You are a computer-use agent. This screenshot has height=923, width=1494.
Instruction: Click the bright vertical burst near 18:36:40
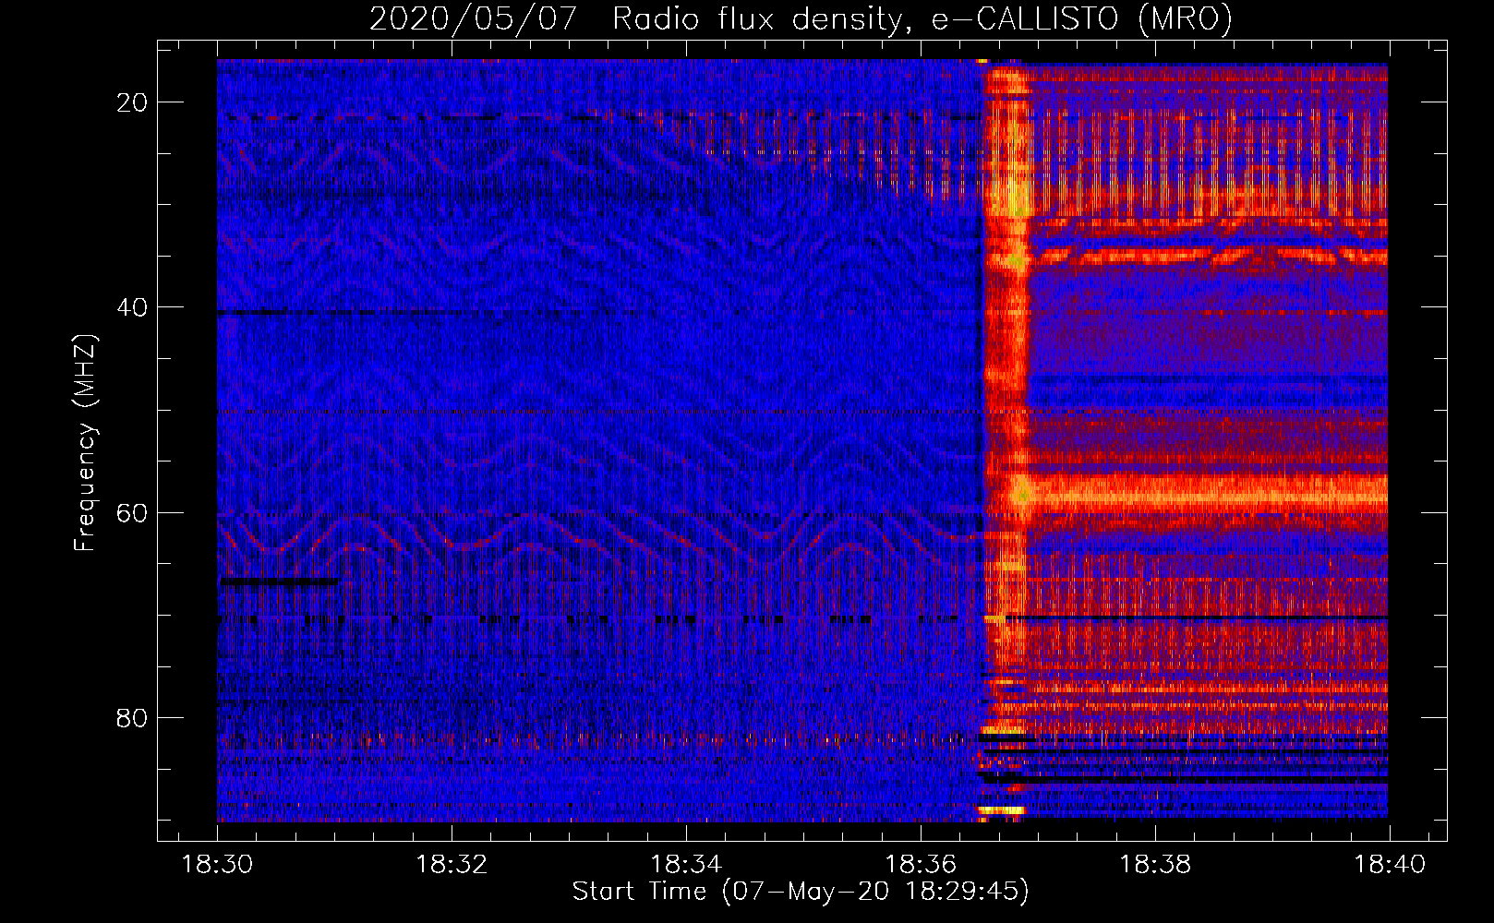click(1006, 440)
